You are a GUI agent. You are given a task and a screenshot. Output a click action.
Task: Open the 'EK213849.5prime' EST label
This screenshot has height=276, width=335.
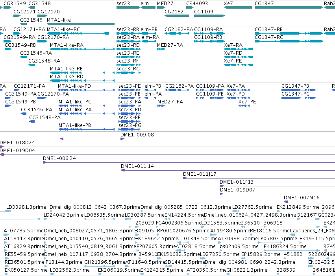click(x=298, y=207)
